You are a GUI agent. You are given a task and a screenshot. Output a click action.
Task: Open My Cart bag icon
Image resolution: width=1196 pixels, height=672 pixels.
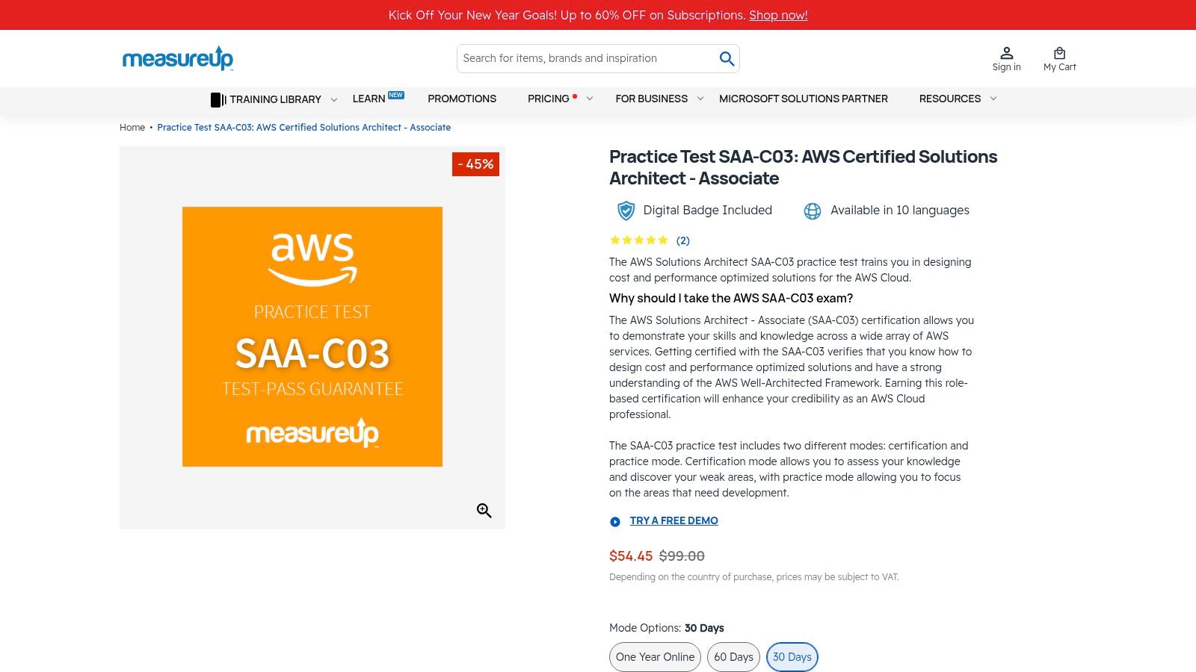point(1059,53)
